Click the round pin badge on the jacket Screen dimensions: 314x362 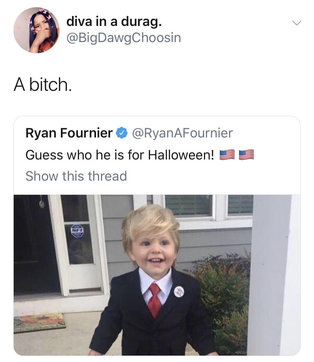click(x=179, y=291)
